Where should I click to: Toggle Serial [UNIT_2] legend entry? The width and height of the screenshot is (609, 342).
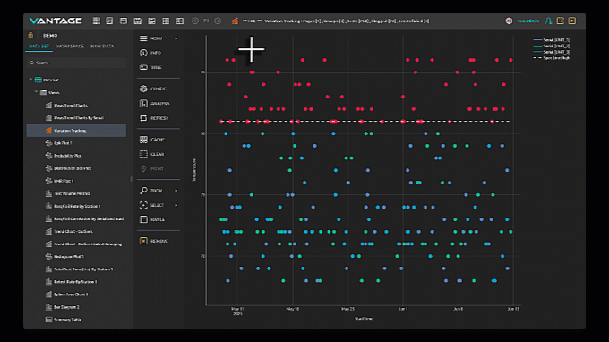coord(552,46)
